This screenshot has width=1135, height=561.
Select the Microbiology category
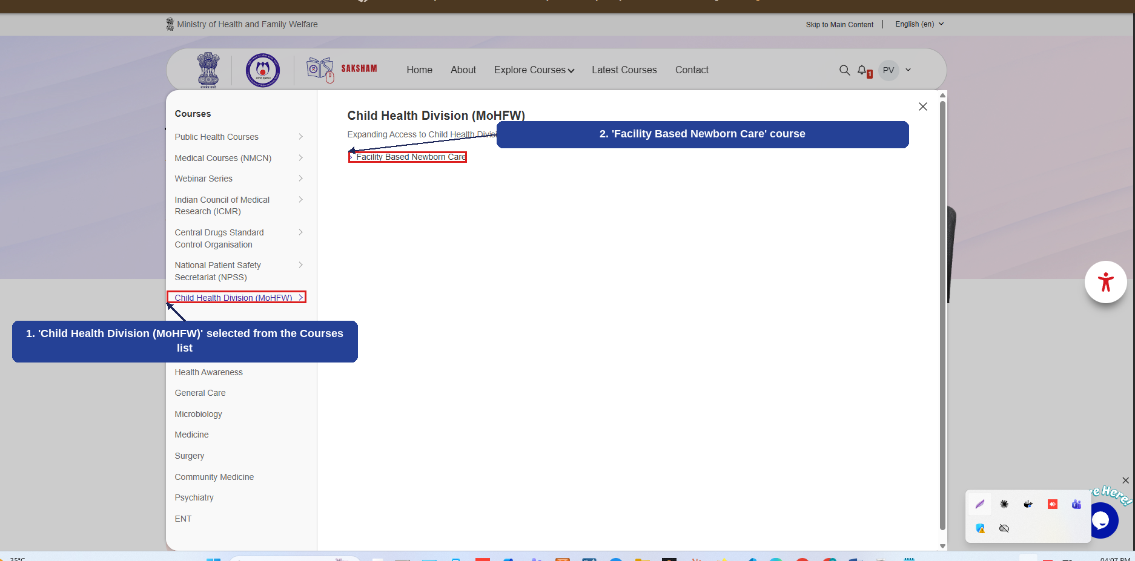[x=199, y=414]
